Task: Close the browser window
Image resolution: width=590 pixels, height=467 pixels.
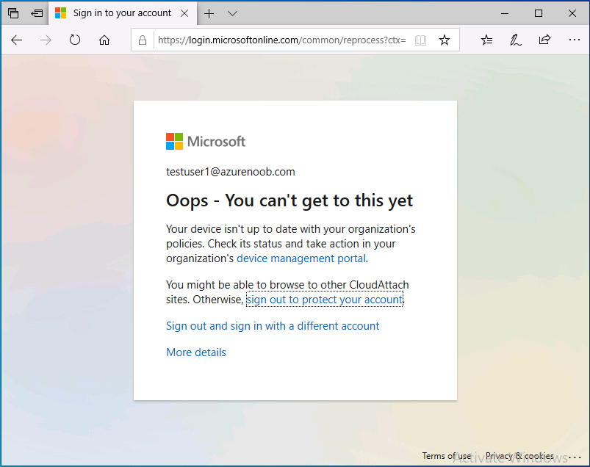Action: 572,13
